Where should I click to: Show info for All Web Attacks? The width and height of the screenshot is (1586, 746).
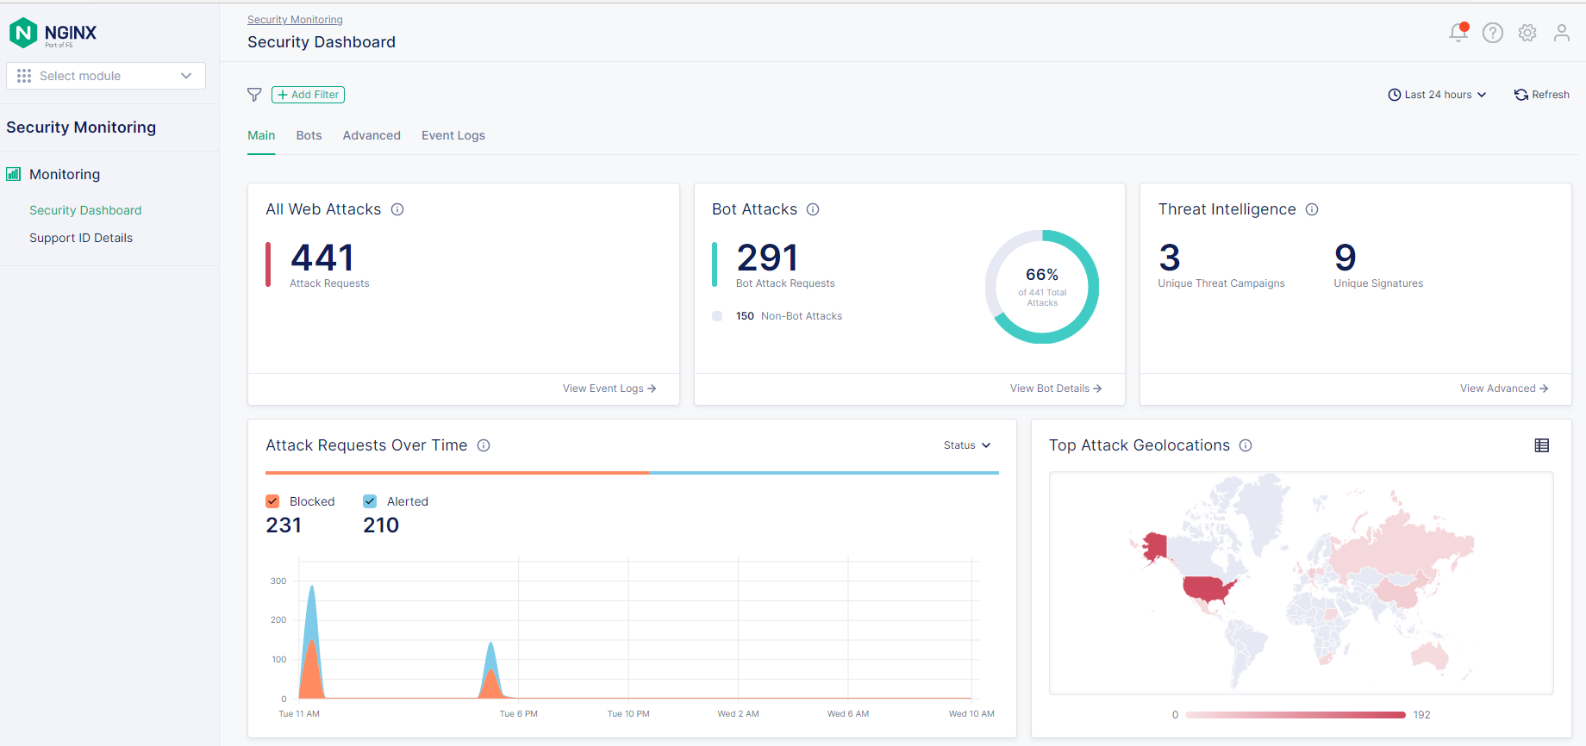click(397, 209)
